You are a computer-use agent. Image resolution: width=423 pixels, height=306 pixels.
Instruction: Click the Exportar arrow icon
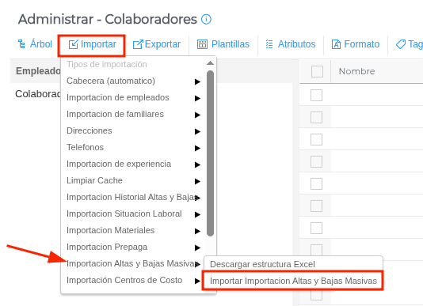pos(138,44)
